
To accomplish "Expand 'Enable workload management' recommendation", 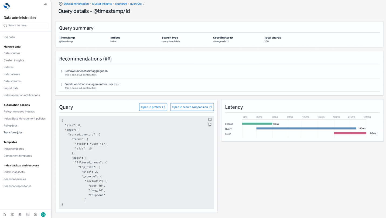I will tap(62, 85).
